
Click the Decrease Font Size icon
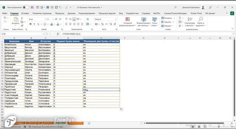coord(60,19)
